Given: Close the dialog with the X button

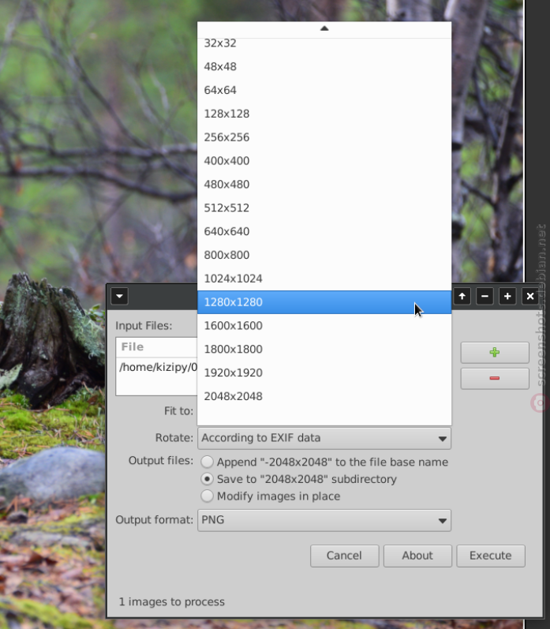Looking at the screenshot, I should (530, 297).
